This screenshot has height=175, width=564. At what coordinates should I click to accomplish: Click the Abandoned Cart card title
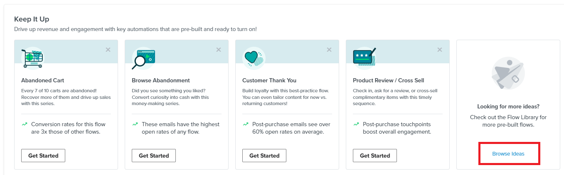[43, 80]
